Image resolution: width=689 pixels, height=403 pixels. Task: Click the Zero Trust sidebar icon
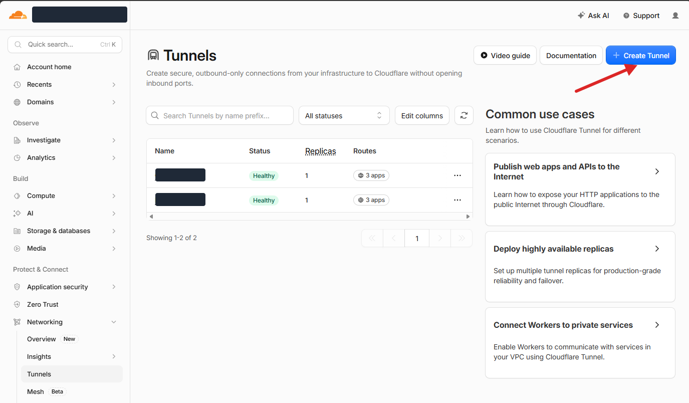tap(17, 305)
